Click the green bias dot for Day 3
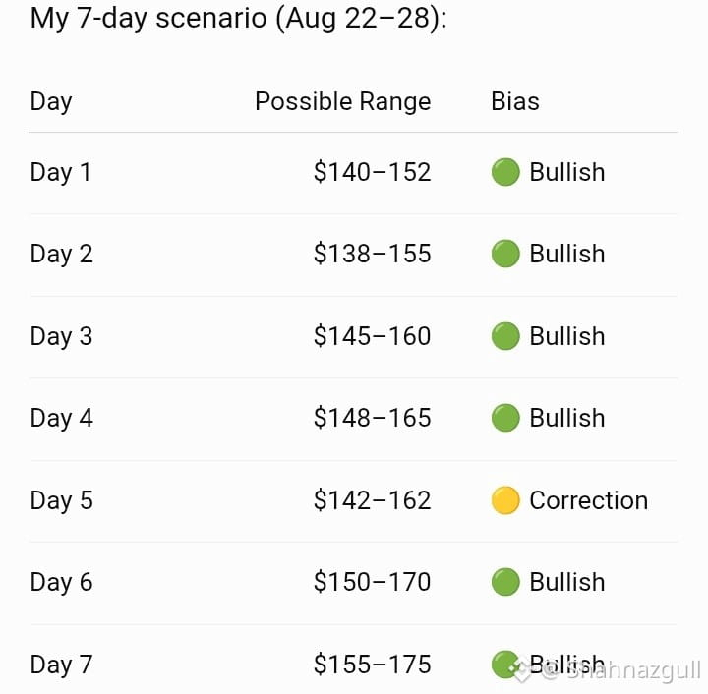This screenshot has width=708, height=694. (505, 336)
